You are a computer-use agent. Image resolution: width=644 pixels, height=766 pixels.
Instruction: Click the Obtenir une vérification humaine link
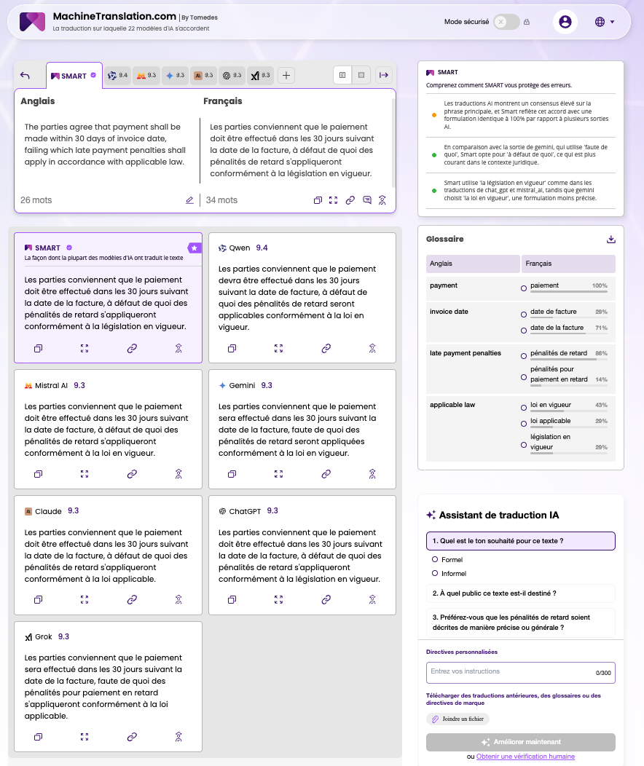pos(525,757)
